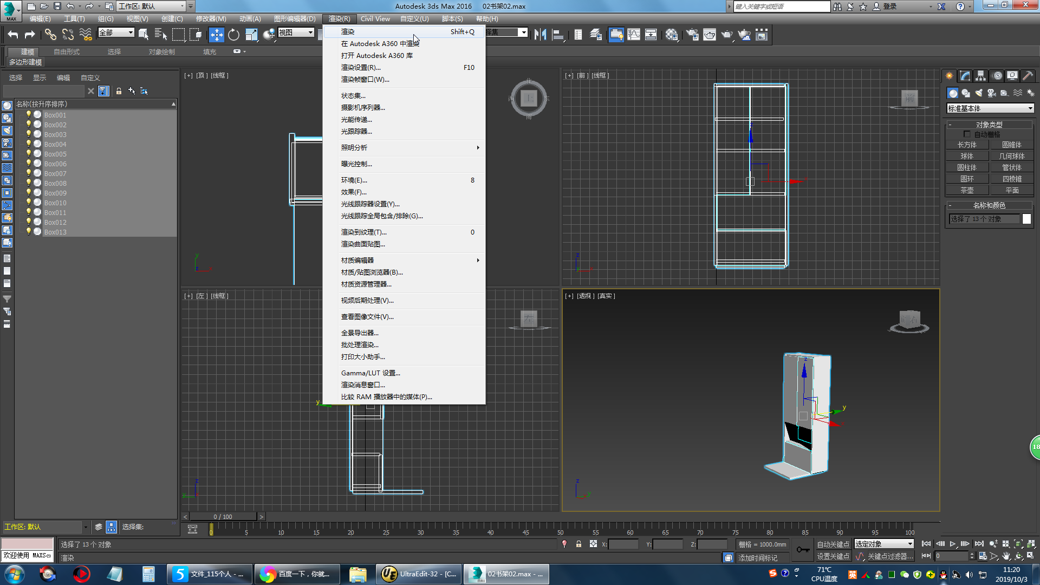The image size is (1040, 585).
Task: Open the Hierarchy panel tab icon
Action: (981, 76)
